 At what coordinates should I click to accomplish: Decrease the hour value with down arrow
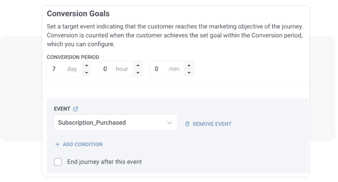(138, 72)
